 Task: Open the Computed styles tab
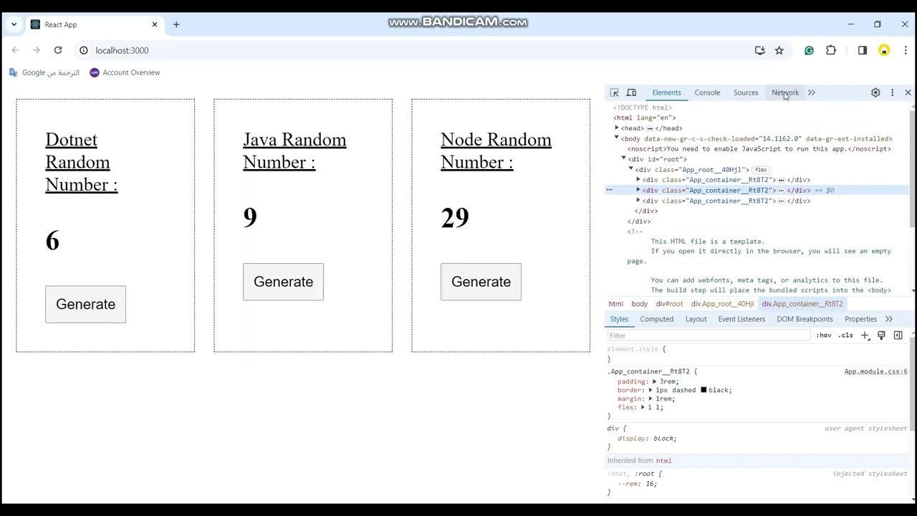pos(657,319)
